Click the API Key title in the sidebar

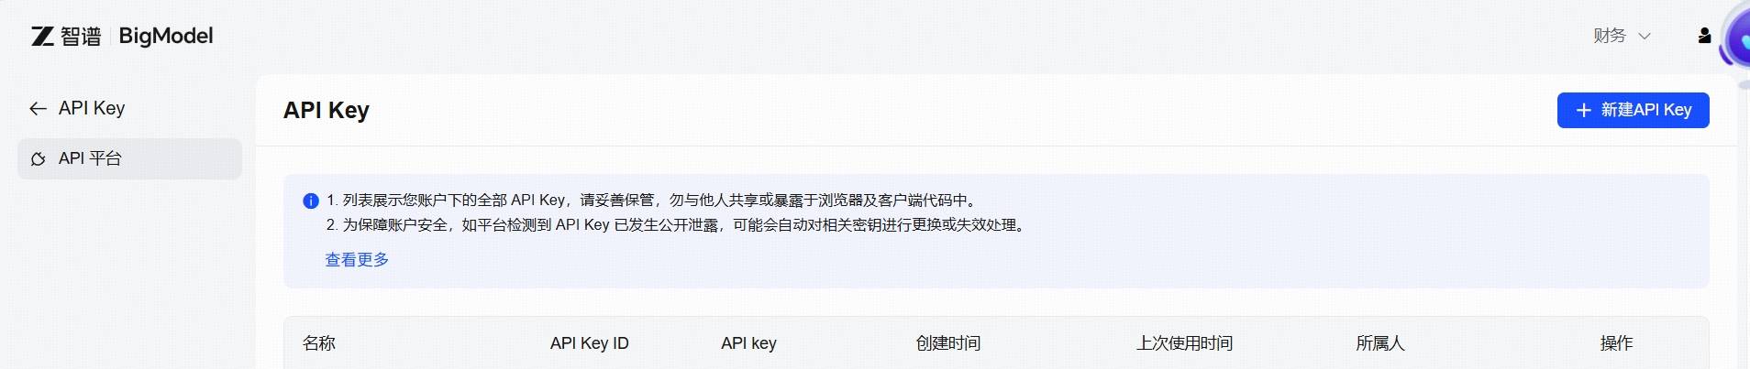click(x=92, y=108)
